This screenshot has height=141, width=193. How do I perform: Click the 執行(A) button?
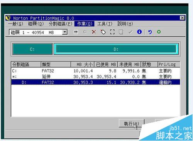click(132, 123)
